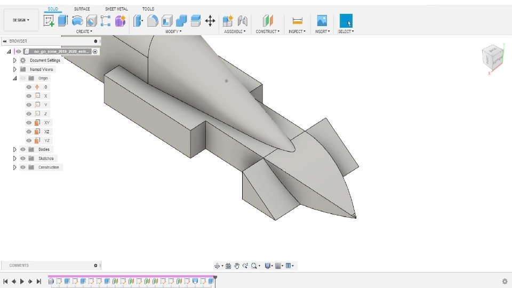This screenshot has width=512, height=288.
Task: Select the Revolve tool
Action: pyautogui.click(x=77, y=21)
